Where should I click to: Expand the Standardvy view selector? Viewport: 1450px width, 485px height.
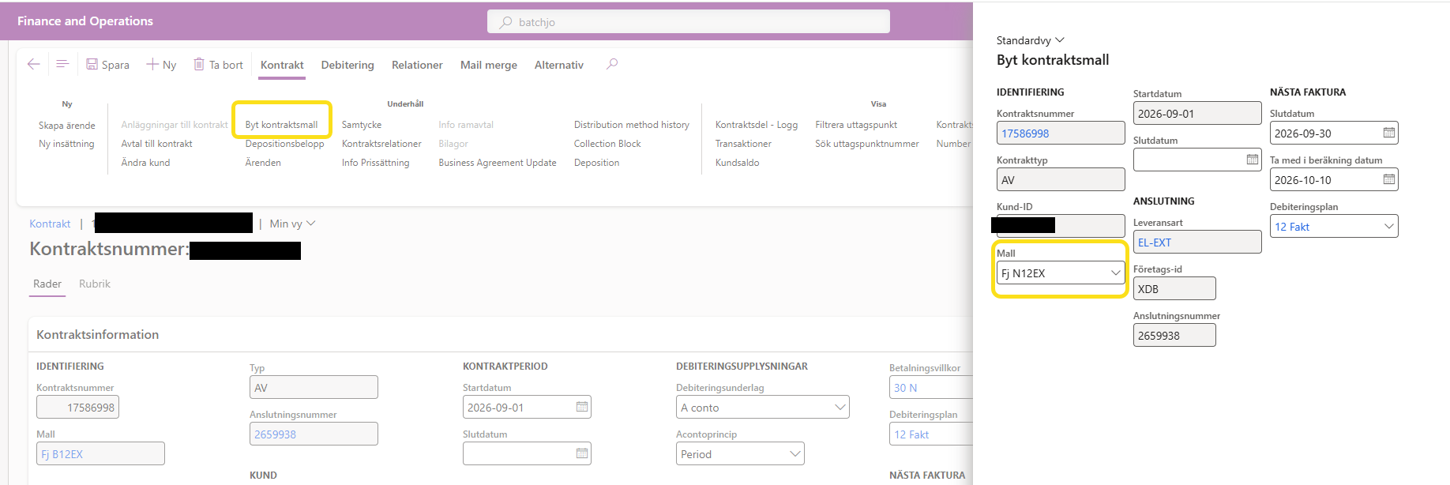(1031, 40)
